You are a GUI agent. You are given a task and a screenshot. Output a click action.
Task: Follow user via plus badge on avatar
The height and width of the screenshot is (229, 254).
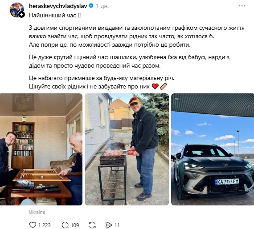(x=21, y=15)
